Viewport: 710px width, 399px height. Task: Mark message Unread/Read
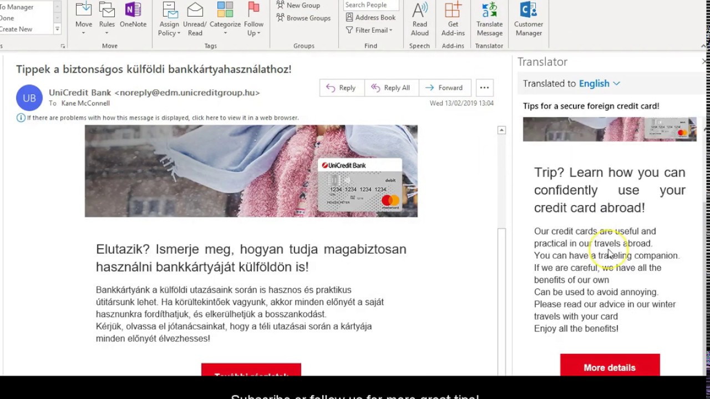(x=195, y=19)
